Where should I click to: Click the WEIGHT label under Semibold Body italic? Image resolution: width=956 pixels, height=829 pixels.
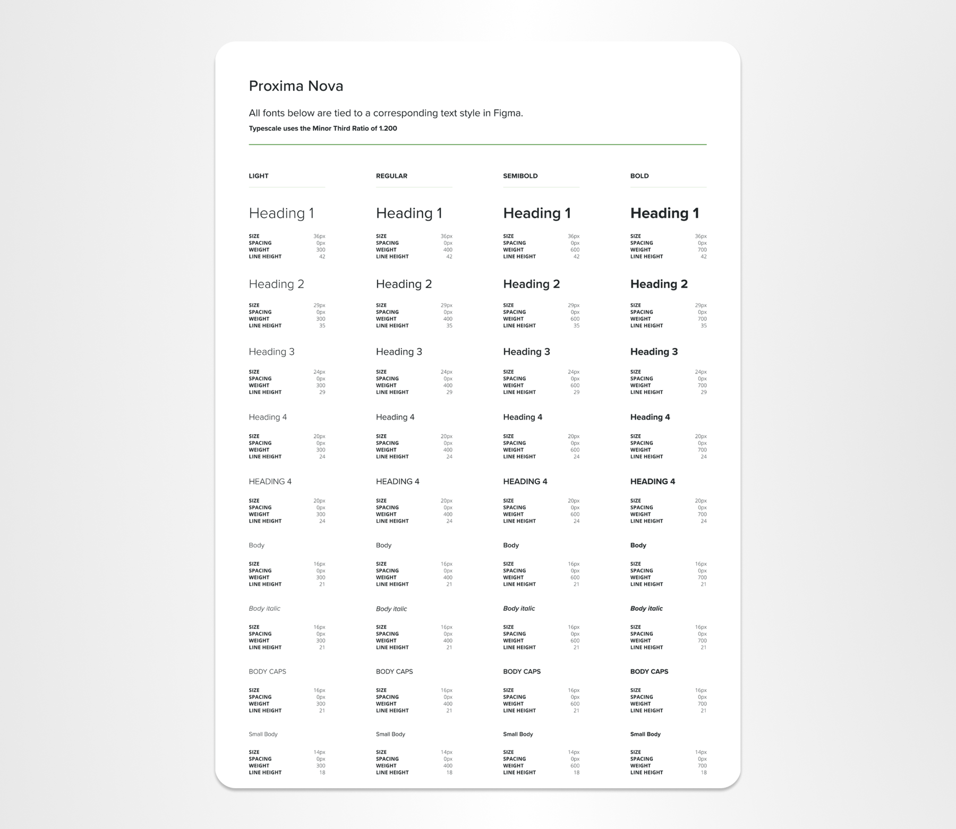click(x=513, y=641)
